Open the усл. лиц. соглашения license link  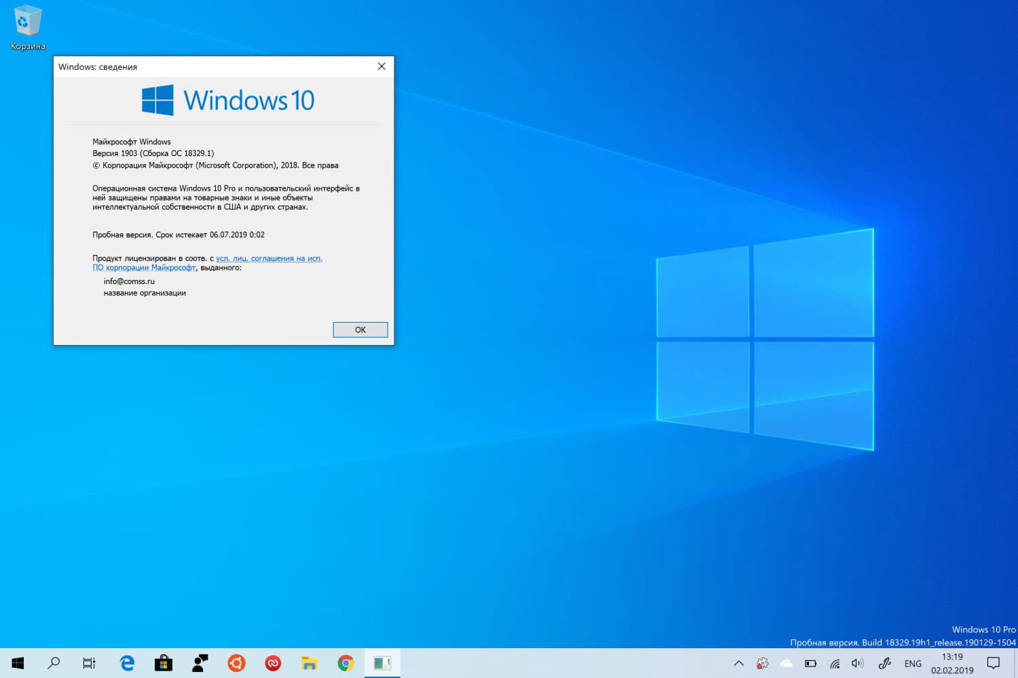click(x=269, y=258)
